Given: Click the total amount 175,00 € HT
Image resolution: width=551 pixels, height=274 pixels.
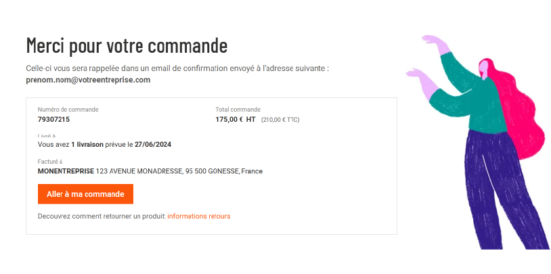Looking at the screenshot, I should tap(236, 120).
